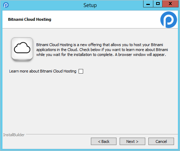Go to the previous step with Back
The width and height of the screenshot is (180, 151).
[104, 141]
